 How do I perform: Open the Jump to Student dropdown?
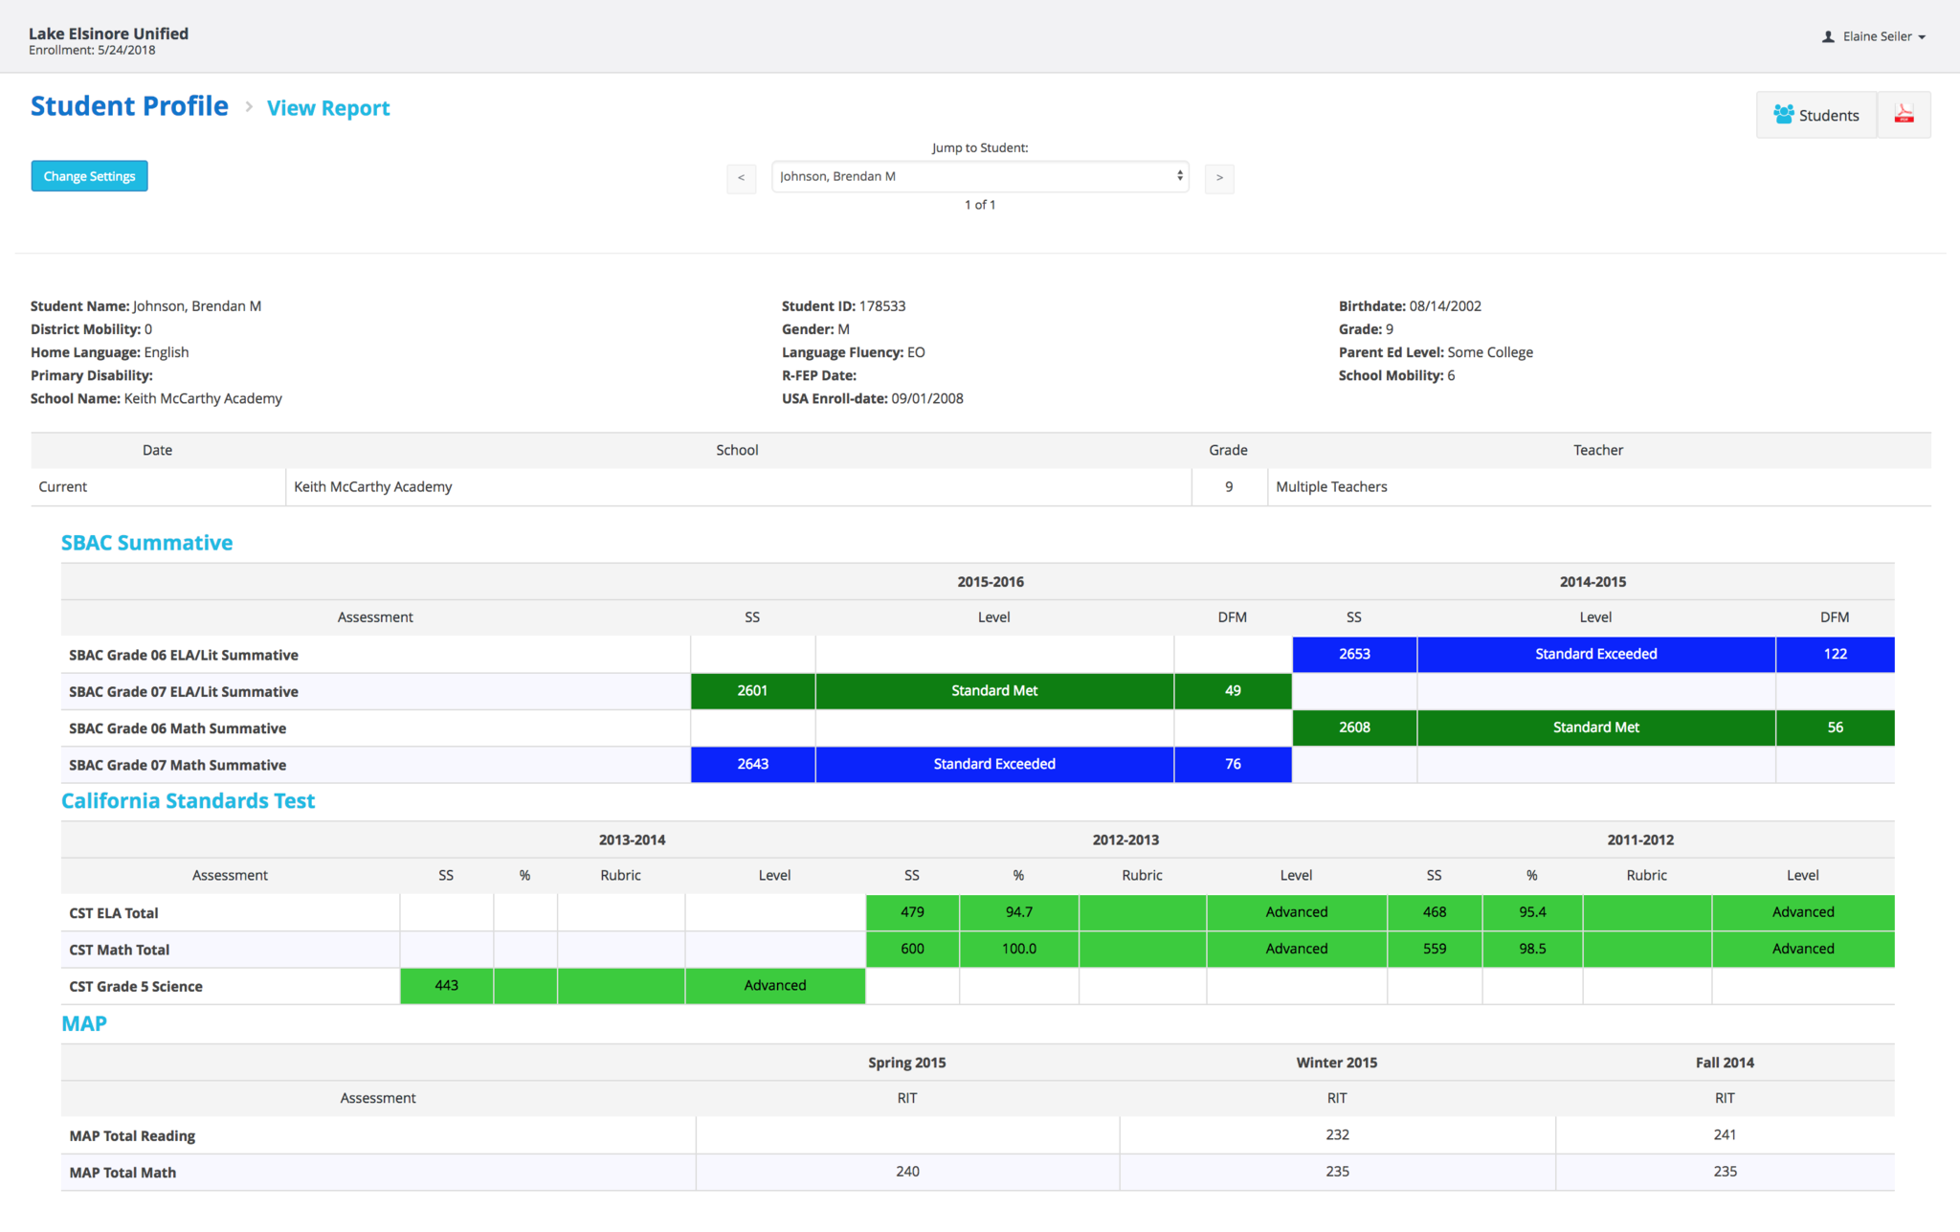point(979,176)
